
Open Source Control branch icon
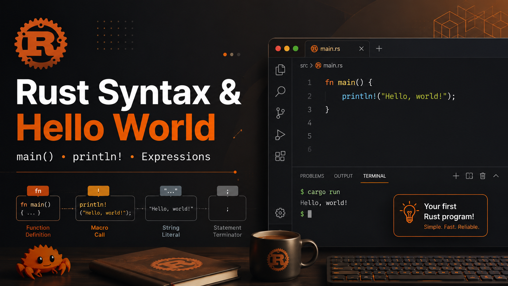[280, 113]
